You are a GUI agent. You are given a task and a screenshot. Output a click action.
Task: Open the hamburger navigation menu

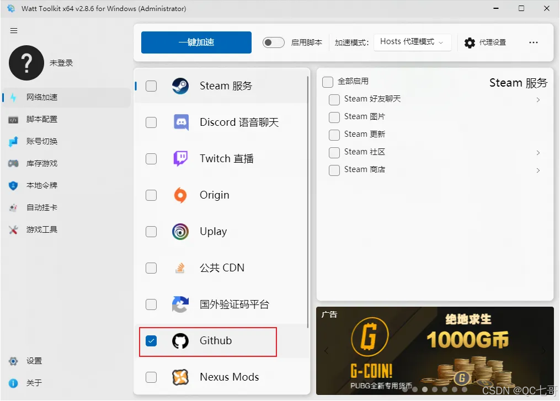[x=14, y=31]
